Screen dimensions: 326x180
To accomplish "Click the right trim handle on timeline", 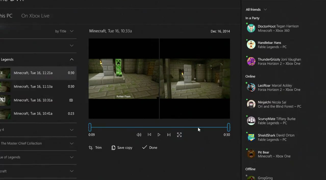I will click(229, 127).
